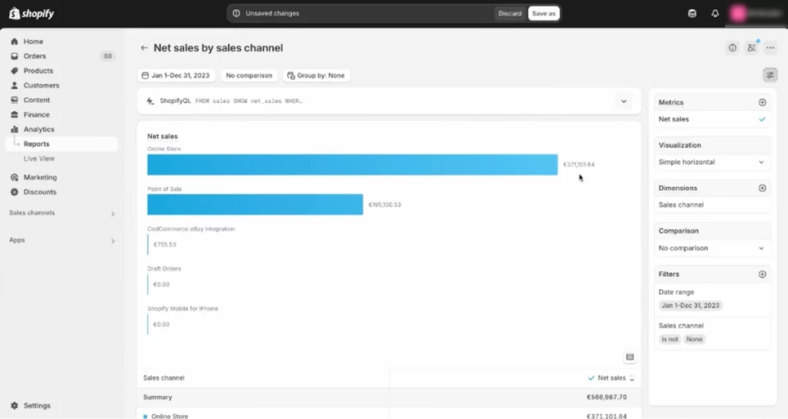Image resolution: width=788 pixels, height=419 pixels.
Task: Click the Analytics sidebar icon
Action: coord(14,129)
